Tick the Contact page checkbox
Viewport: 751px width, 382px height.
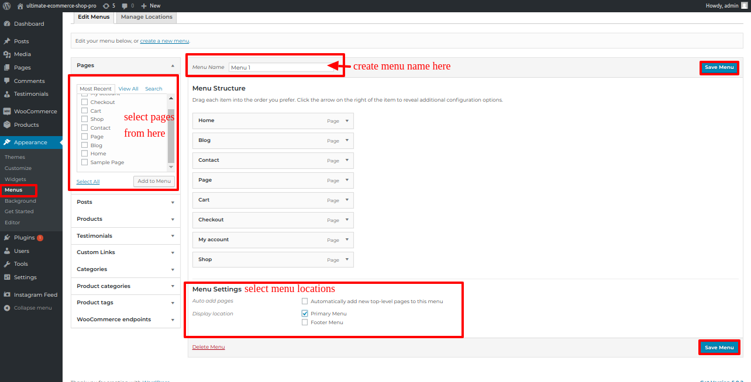[85, 128]
